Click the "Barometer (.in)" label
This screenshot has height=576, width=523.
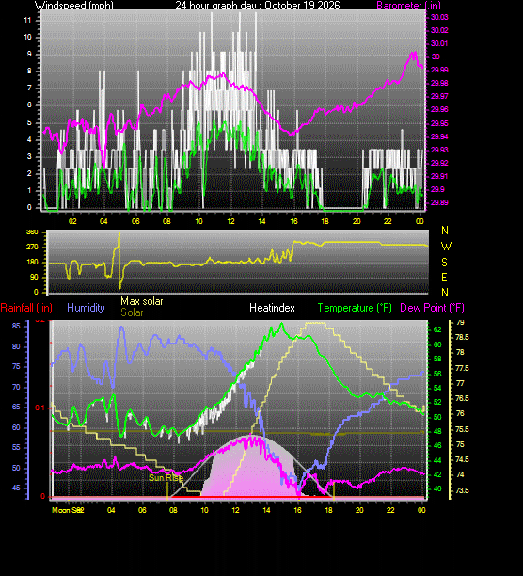click(x=408, y=6)
